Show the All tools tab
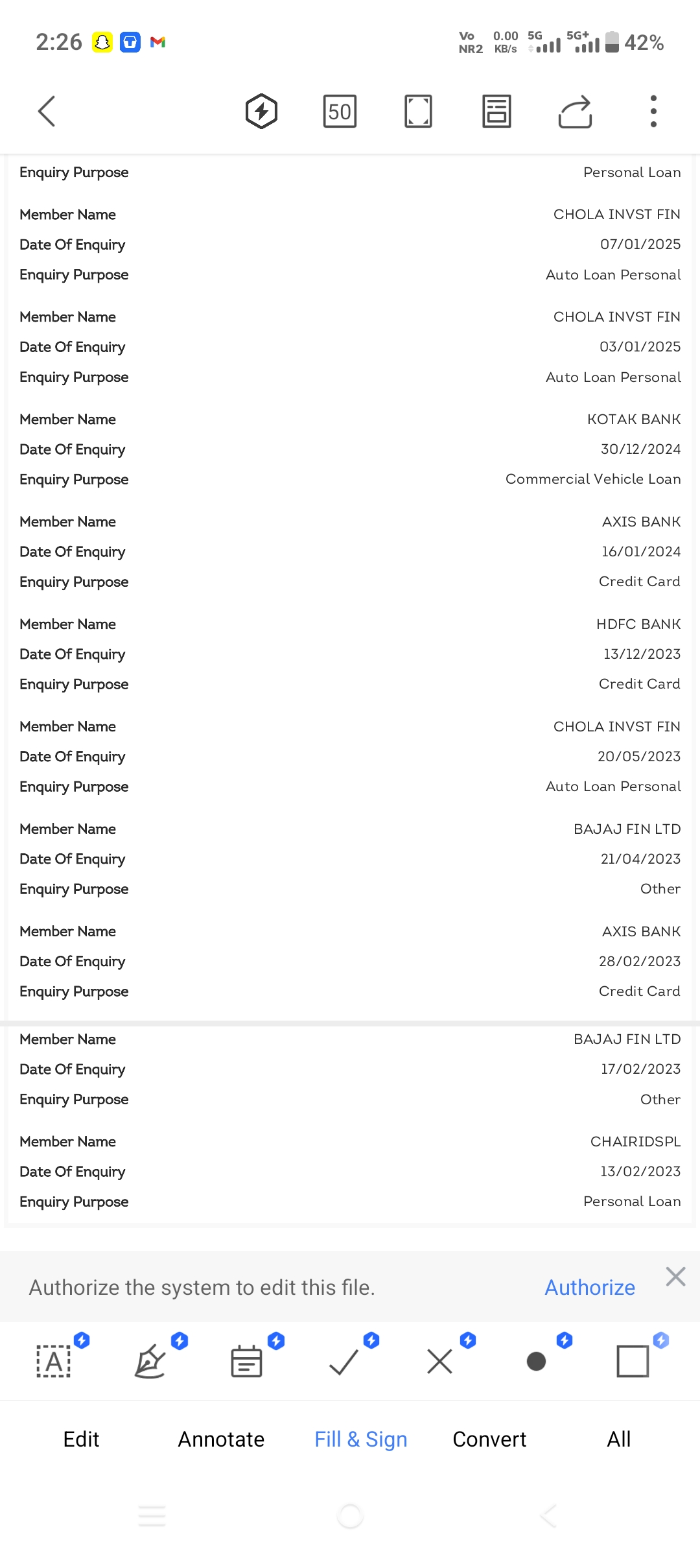 coord(619,1439)
